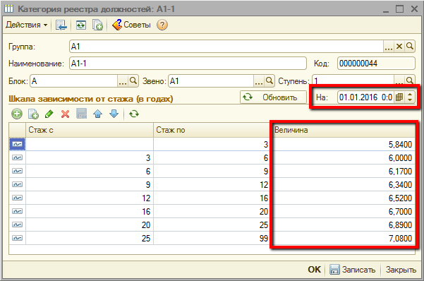Save with the Записать button
The height and width of the screenshot is (281, 424).
pyautogui.click(x=353, y=270)
